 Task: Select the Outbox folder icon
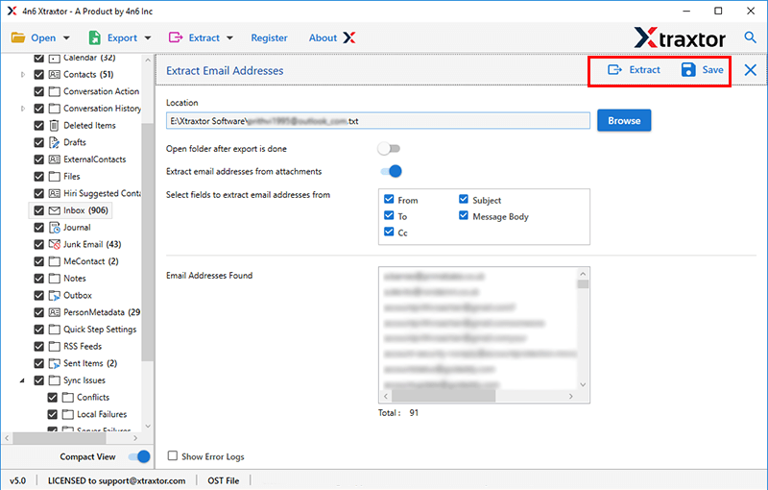point(55,296)
